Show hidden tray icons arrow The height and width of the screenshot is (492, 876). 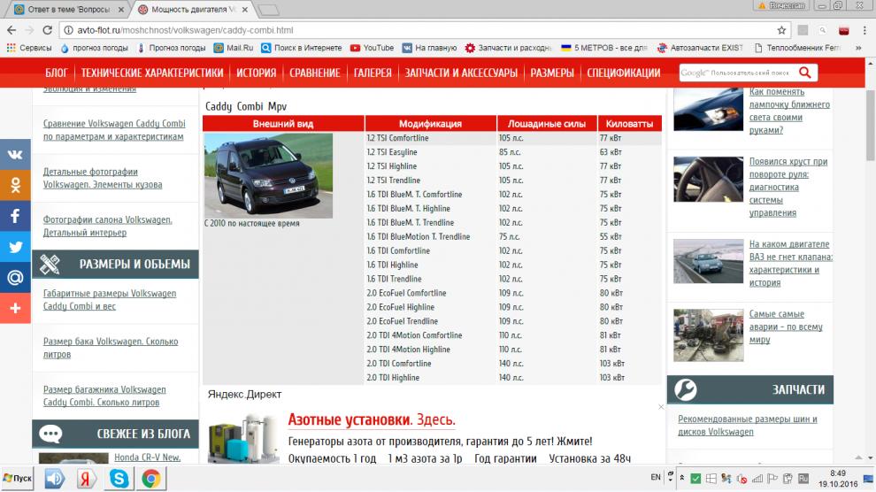point(681,478)
